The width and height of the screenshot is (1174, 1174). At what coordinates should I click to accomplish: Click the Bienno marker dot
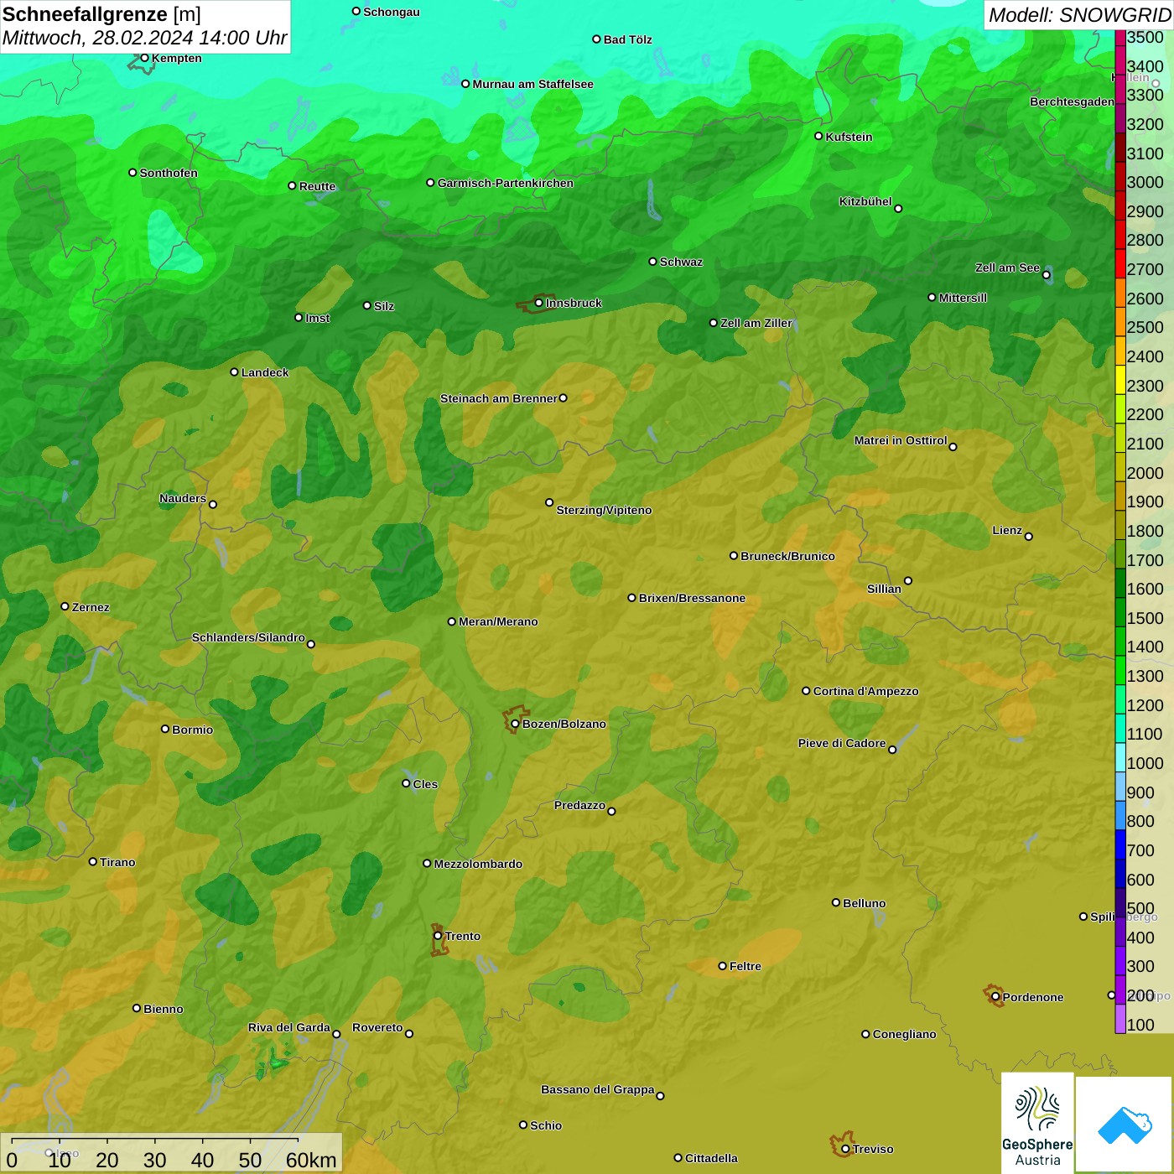tap(137, 1008)
